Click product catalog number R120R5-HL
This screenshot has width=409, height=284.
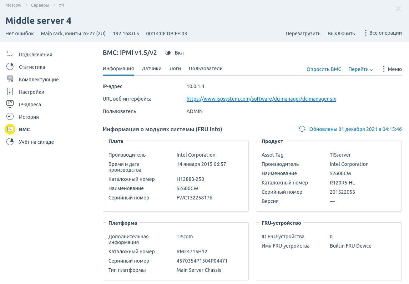coord(342,183)
